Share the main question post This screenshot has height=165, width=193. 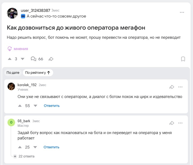(51, 59)
